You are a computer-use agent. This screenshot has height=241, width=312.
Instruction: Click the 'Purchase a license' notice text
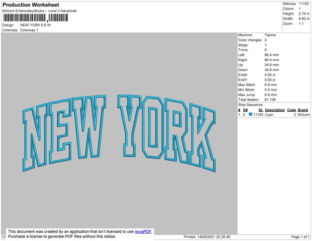tap(62, 236)
